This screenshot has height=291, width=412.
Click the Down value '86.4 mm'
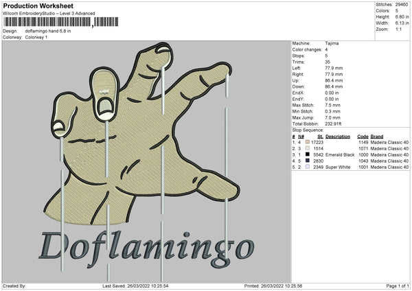[334, 86]
